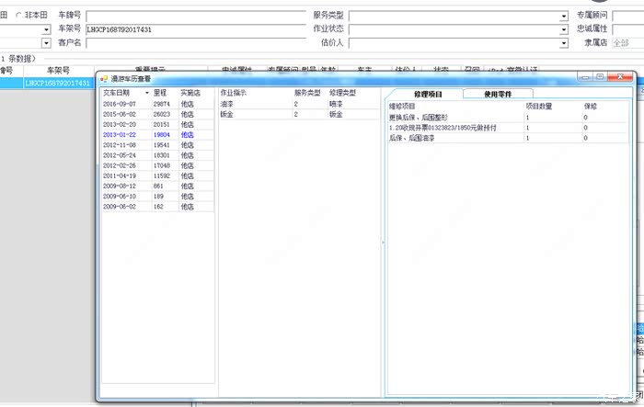Switch to the 使用零件 tab

point(498,94)
